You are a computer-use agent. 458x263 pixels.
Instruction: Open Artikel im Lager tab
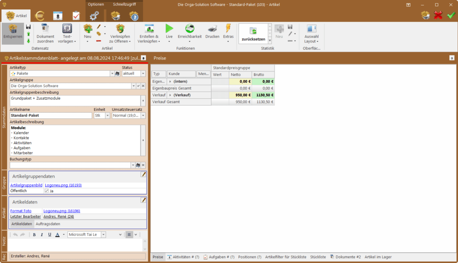[x=378, y=257]
